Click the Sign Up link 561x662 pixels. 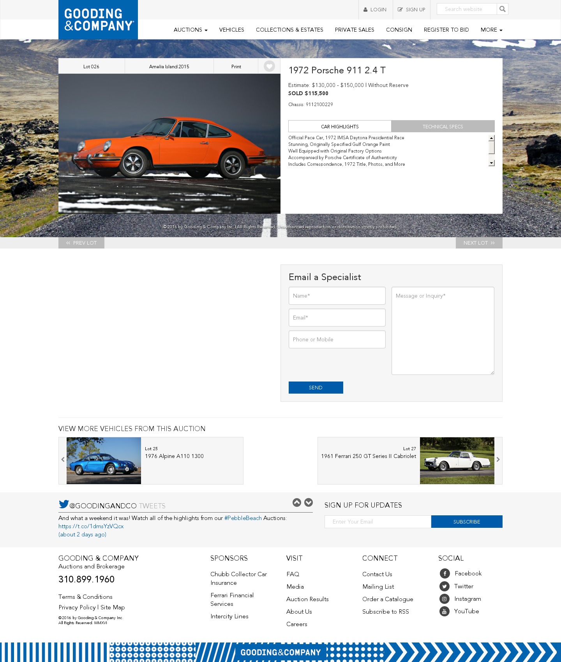411,10
